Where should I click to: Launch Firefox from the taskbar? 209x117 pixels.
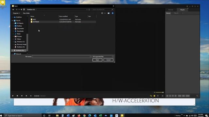[x=79, y=116]
